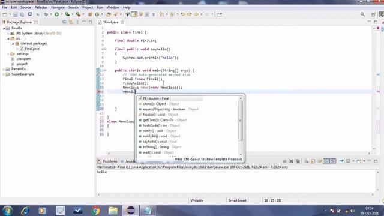The height and width of the screenshot is (216, 384).
Task: Toggle Link with Editor in Package Explorer
Action: [71, 22]
